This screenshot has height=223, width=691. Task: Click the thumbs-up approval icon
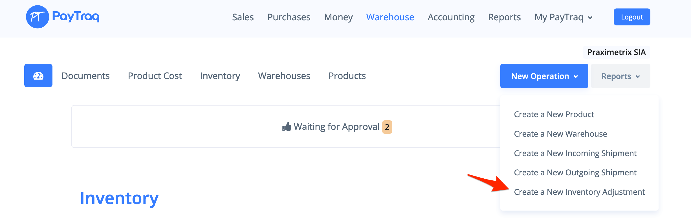point(287,127)
